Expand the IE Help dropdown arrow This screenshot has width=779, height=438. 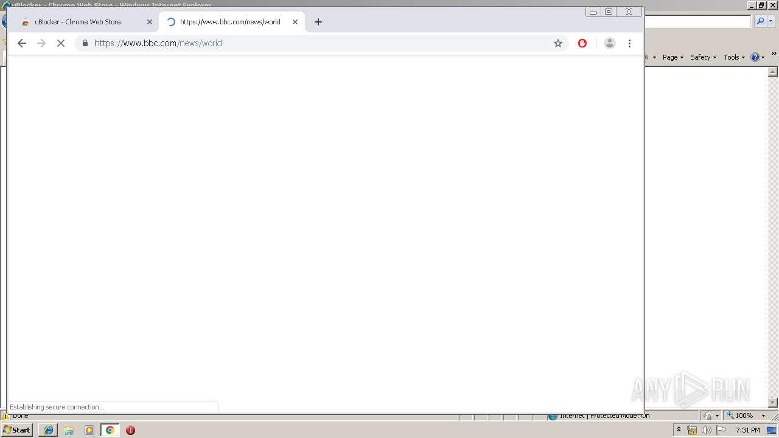pyautogui.click(x=763, y=58)
